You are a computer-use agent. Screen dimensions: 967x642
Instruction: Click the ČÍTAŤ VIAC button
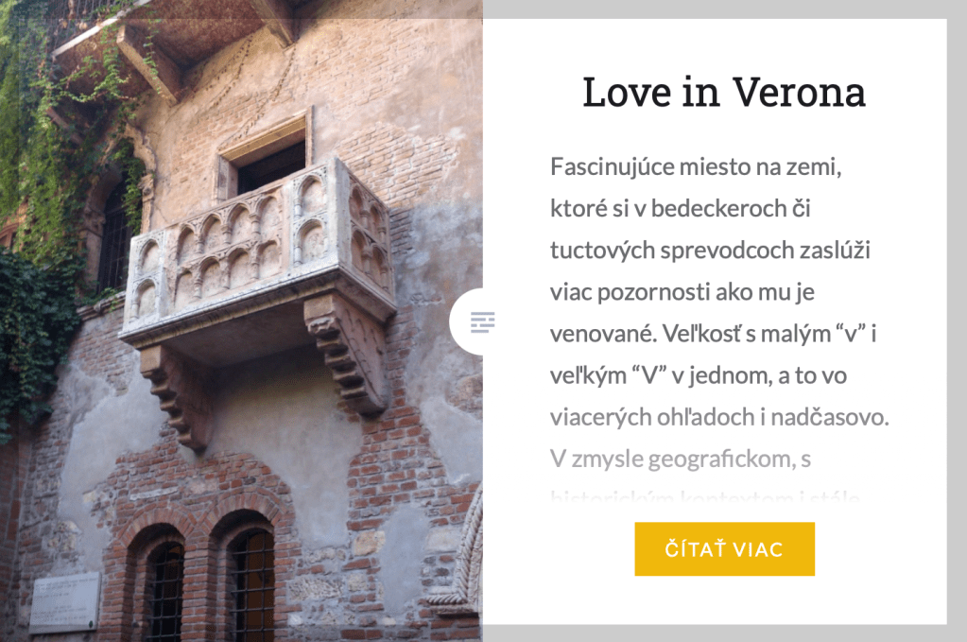click(725, 549)
